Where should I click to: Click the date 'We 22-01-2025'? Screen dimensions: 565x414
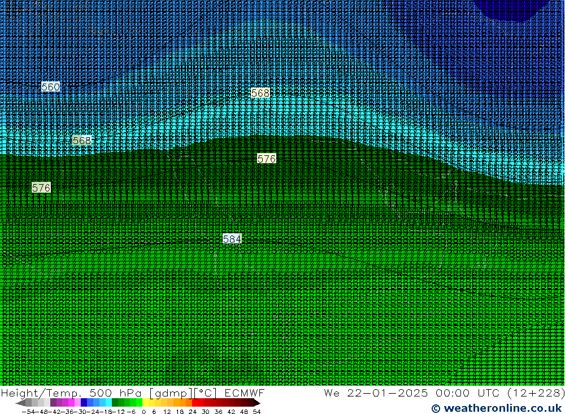(x=376, y=393)
